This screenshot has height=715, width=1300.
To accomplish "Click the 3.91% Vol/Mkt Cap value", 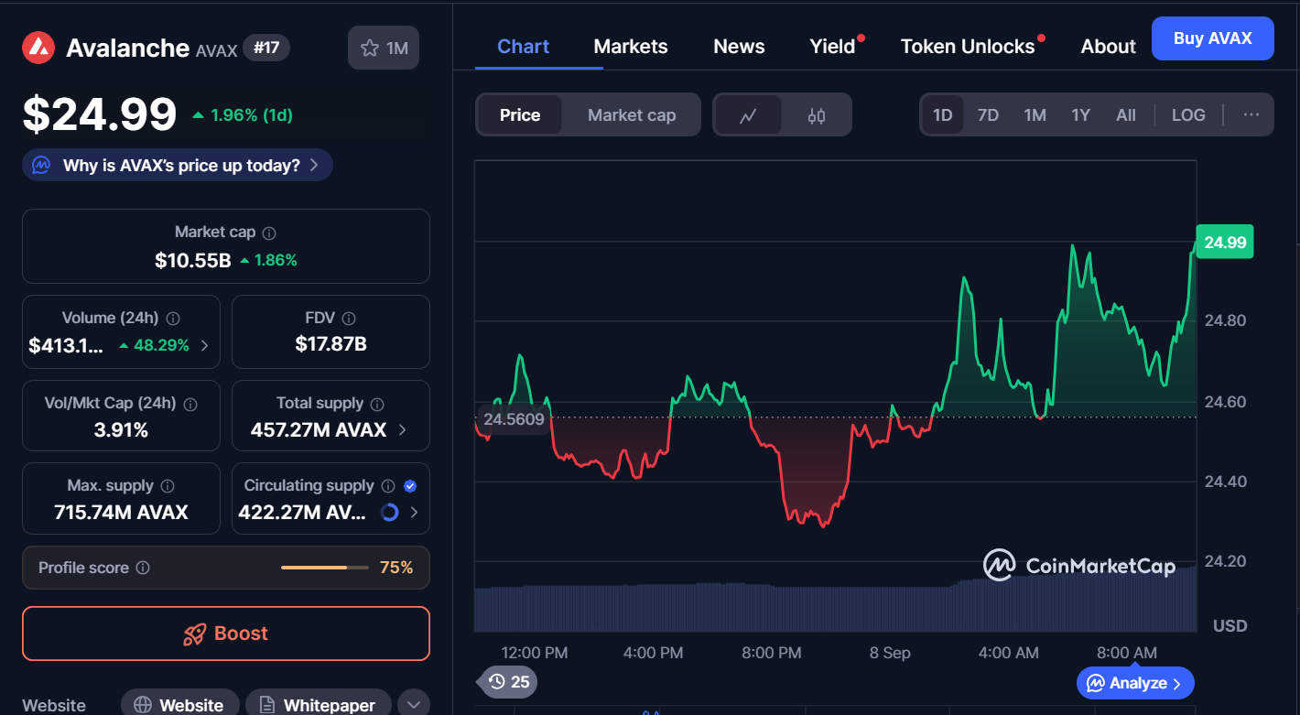I will coord(121,429).
